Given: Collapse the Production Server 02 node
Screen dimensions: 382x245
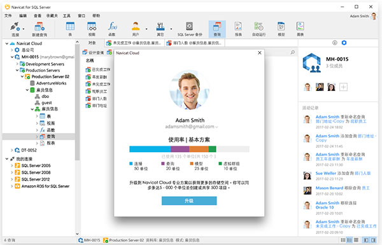Looking at the screenshot, I should [22, 76].
